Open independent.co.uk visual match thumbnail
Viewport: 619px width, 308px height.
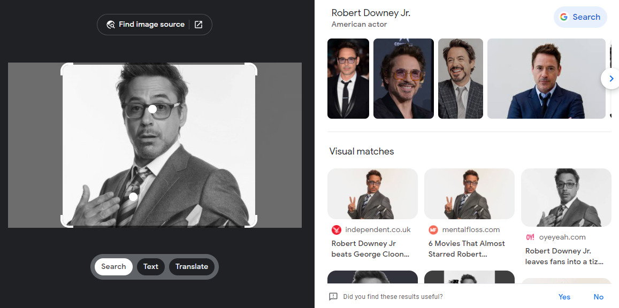(373, 194)
